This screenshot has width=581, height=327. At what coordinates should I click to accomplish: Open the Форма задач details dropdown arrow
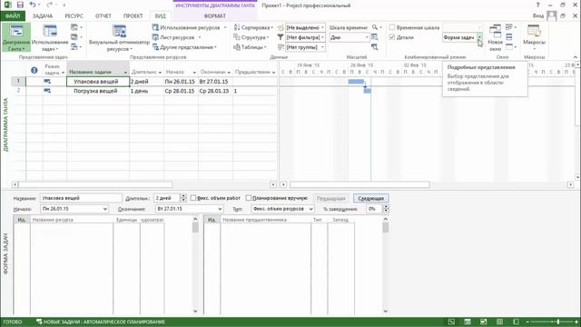click(479, 37)
